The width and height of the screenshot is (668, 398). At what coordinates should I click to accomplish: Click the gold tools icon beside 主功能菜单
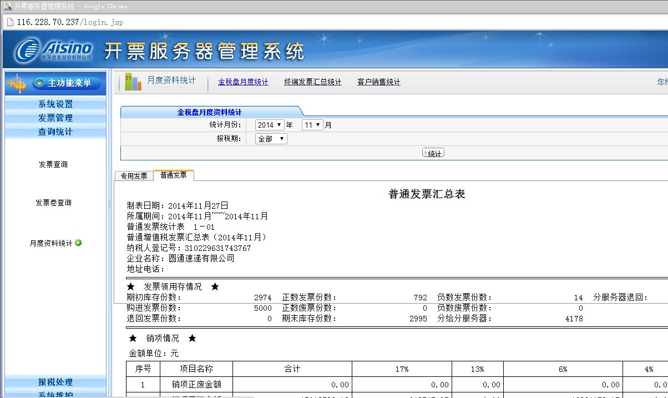pos(17,84)
